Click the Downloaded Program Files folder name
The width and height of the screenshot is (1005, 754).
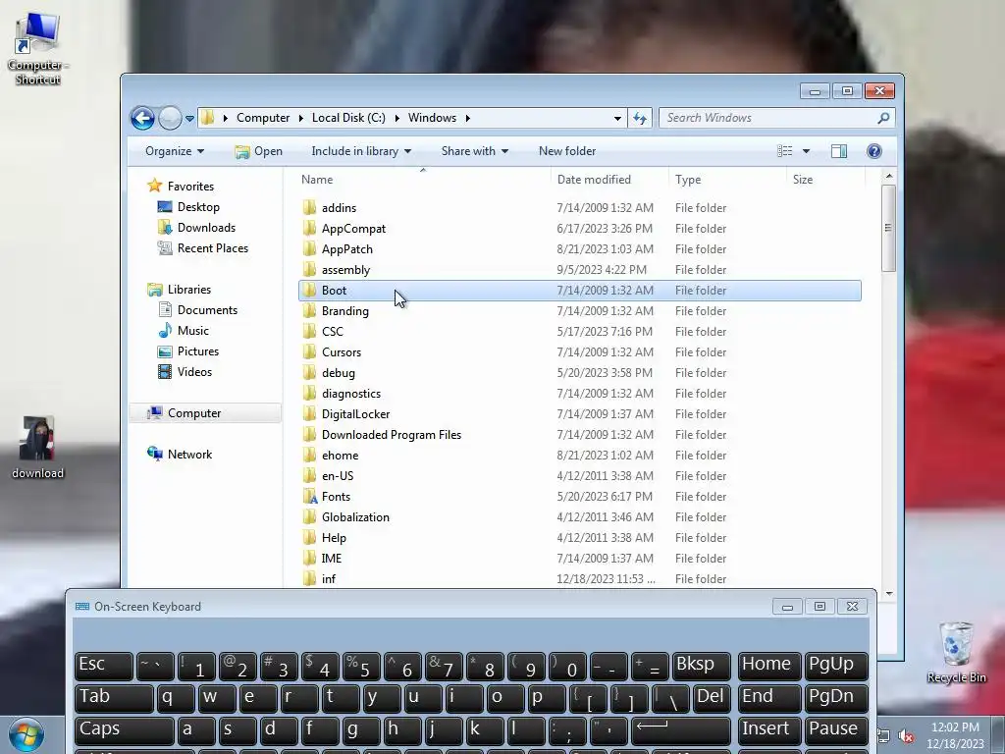[x=392, y=435]
